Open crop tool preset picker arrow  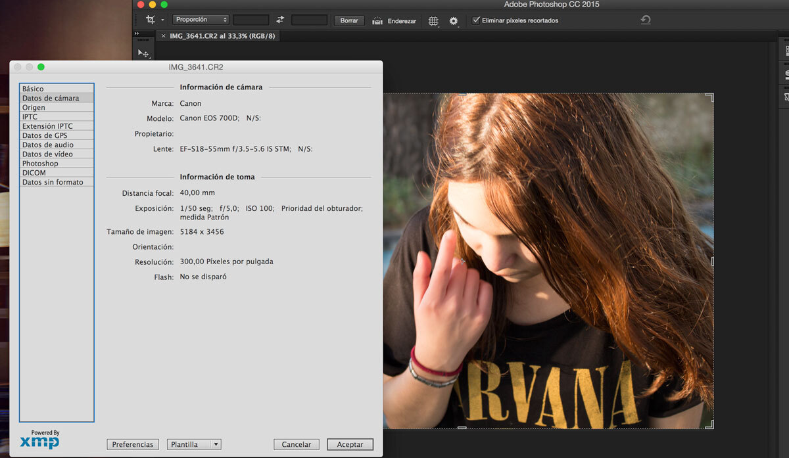coord(162,20)
